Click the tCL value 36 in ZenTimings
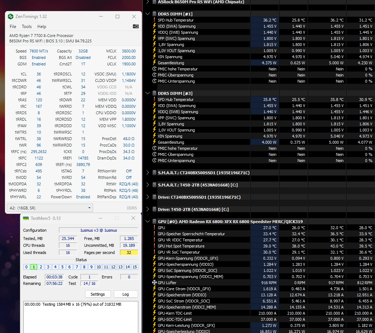Viewport: 375px width, 333px height. click(39, 74)
